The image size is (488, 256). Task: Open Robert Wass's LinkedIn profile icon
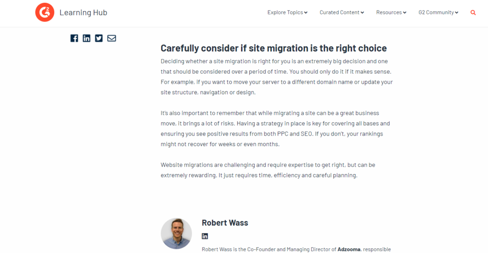[x=205, y=236]
